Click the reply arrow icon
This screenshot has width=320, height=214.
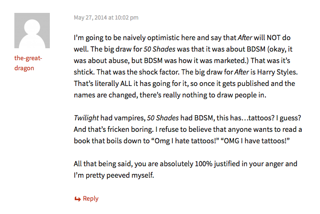(77, 199)
